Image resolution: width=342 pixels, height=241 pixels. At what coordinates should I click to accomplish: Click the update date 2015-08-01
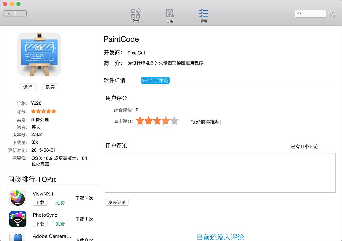[x=44, y=150]
